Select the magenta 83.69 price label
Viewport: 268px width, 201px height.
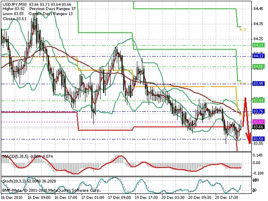[258, 121]
